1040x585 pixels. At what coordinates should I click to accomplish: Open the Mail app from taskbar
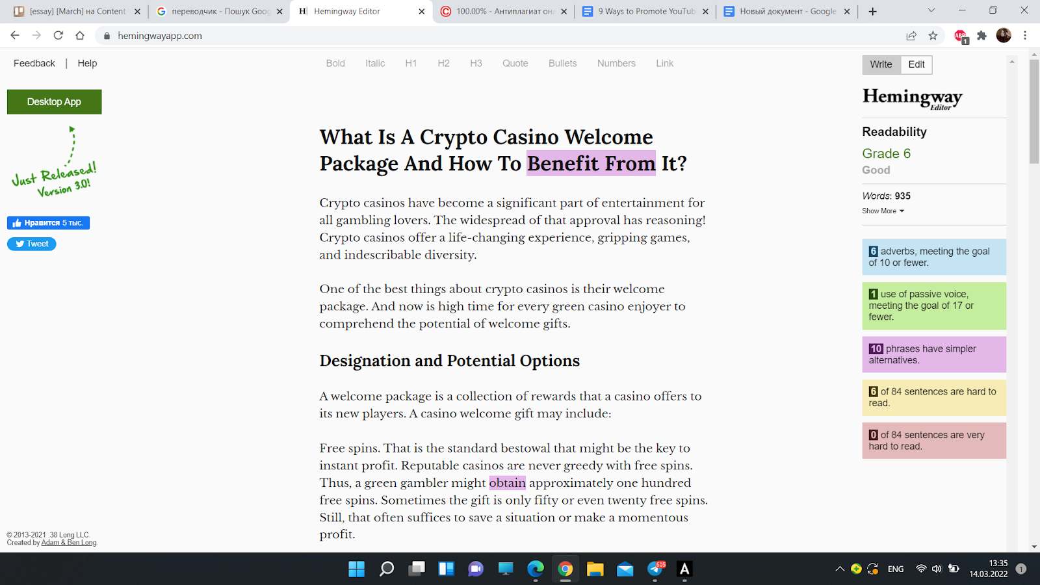coord(625,569)
